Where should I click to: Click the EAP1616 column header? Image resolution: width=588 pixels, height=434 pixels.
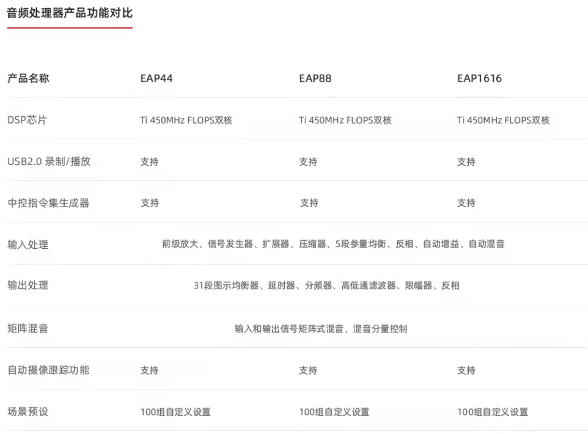click(479, 78)
